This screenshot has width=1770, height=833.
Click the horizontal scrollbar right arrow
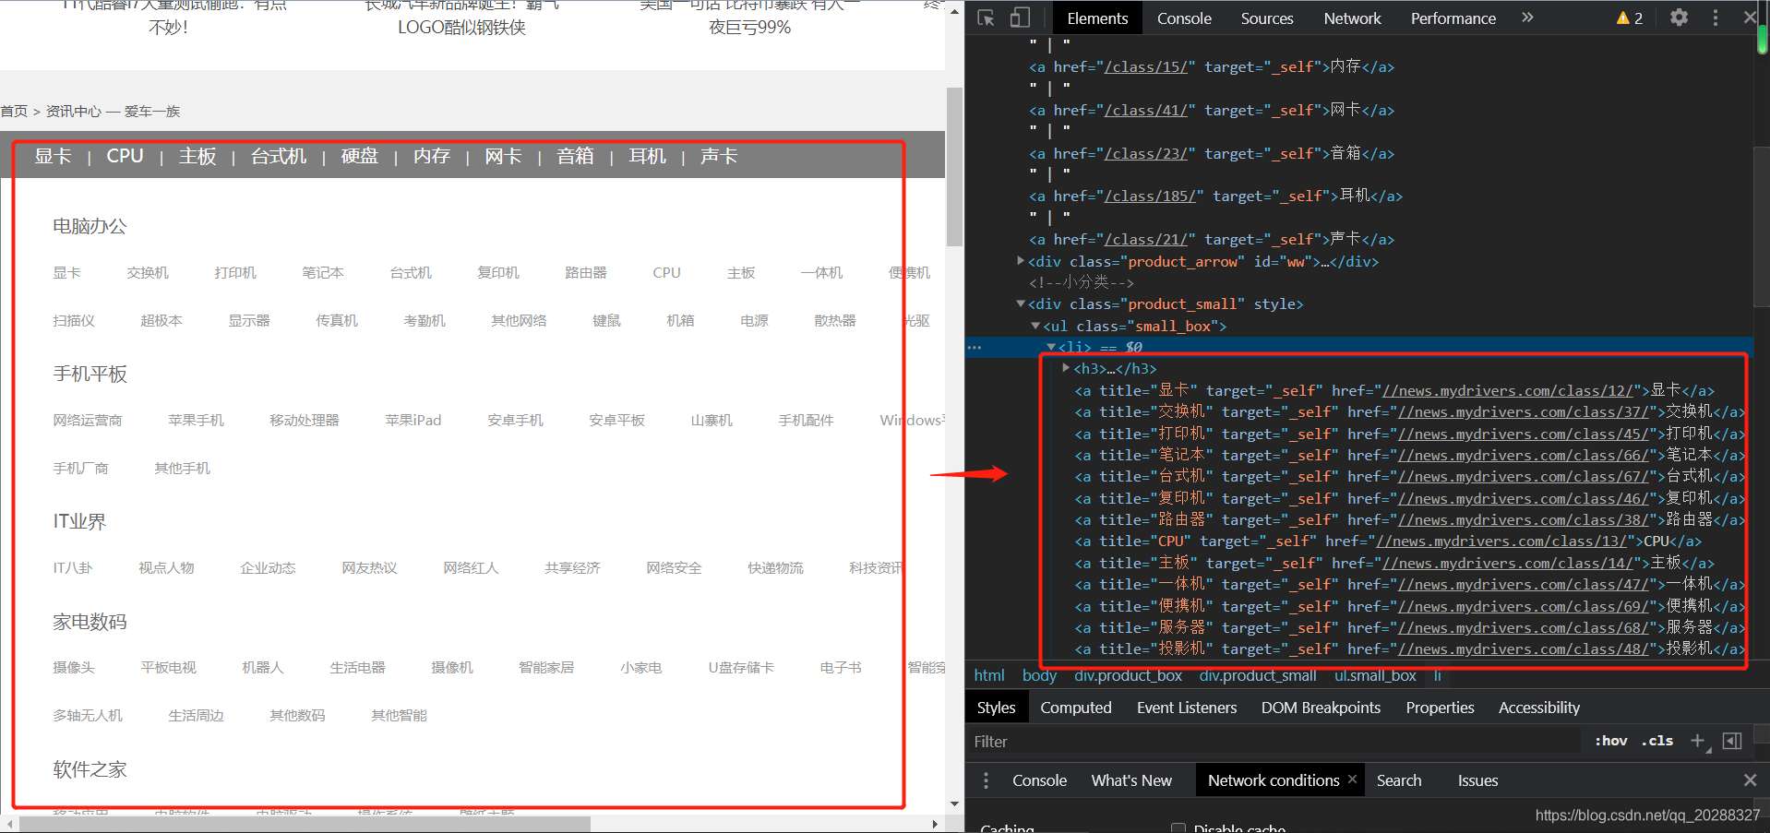(x=935, y=824)
